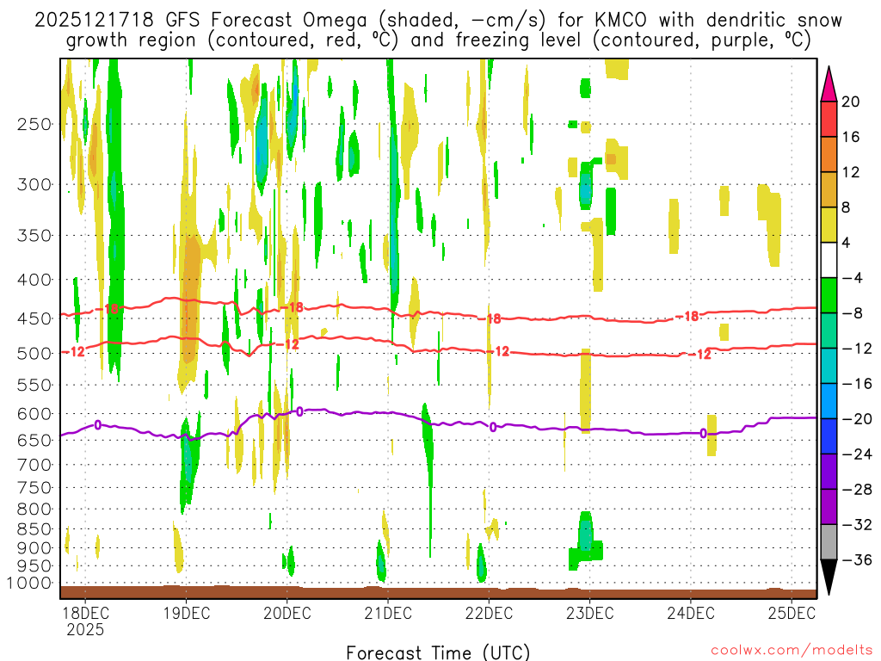Click the 21DEC date label on the time axis
881x661 pixels.
(388, 613)
